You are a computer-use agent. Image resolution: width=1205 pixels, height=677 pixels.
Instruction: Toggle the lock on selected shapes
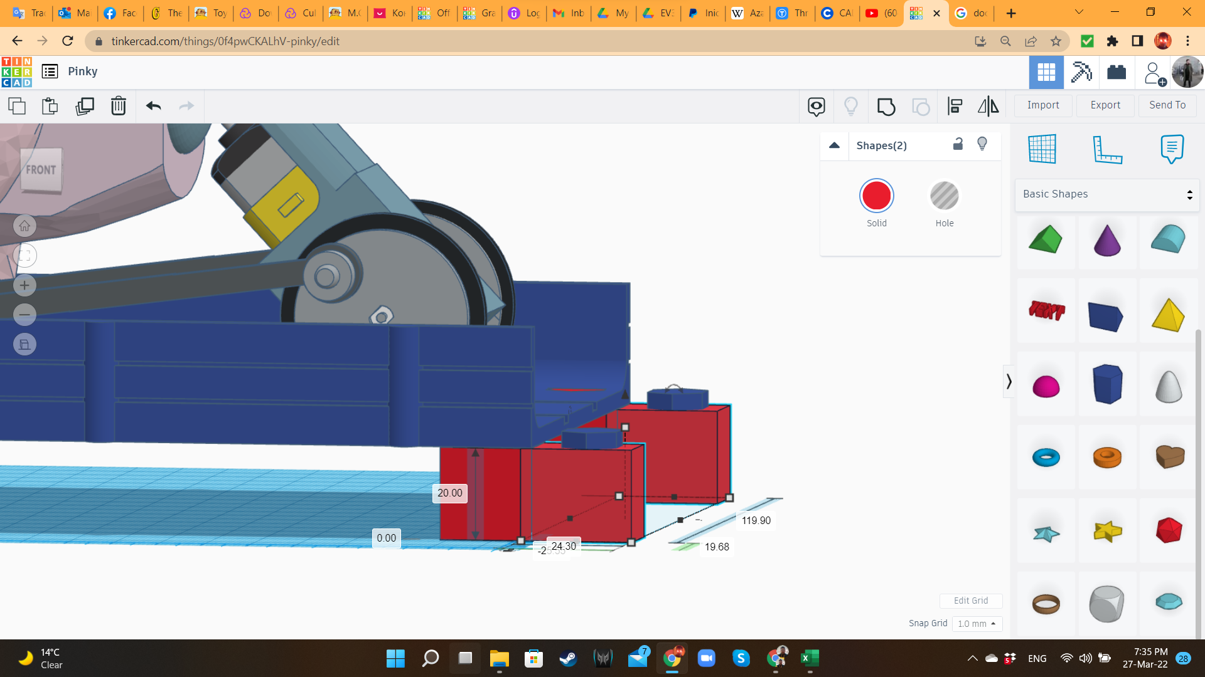pos(958,145)
